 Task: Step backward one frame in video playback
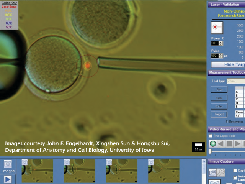click(x=221, y=144)
